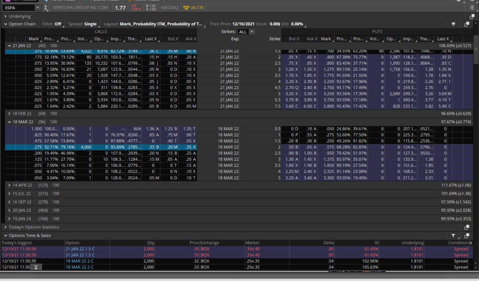Click the calls Bid X column header

[172, 39]
